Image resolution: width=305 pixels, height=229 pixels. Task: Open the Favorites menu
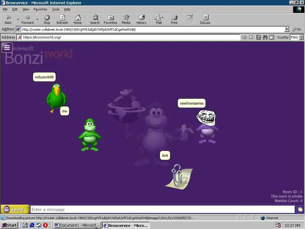[x=40, y=9]
